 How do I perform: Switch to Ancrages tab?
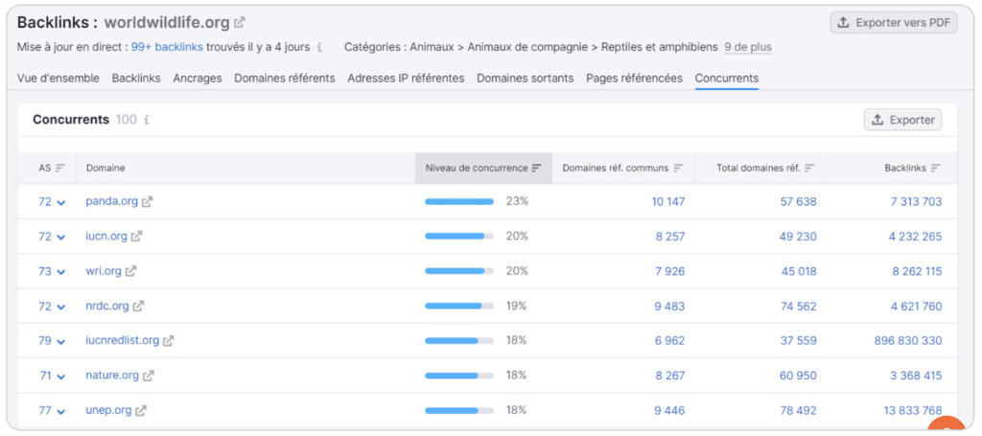click(x=198, y=79)
